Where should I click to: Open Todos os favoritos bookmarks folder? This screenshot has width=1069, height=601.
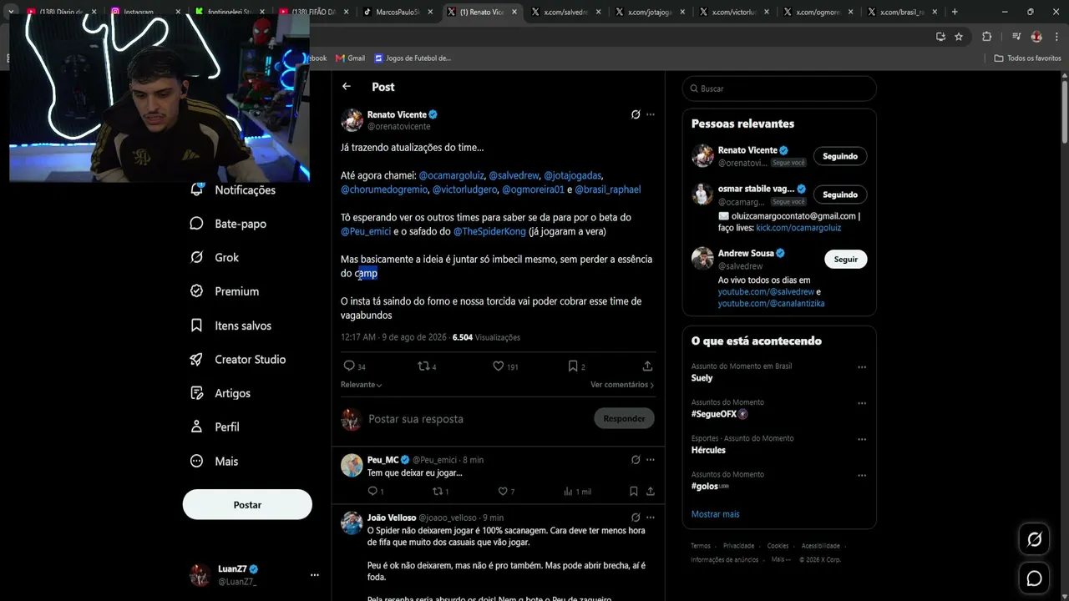pos(1028,58)
